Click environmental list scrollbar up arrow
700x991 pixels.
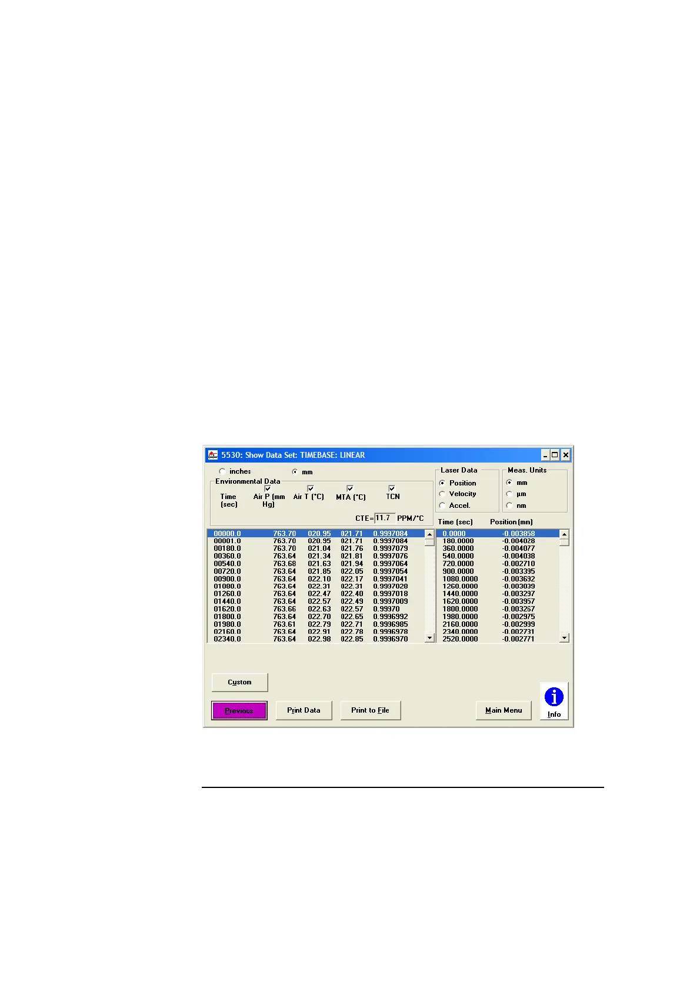click(x=429, y=534)
